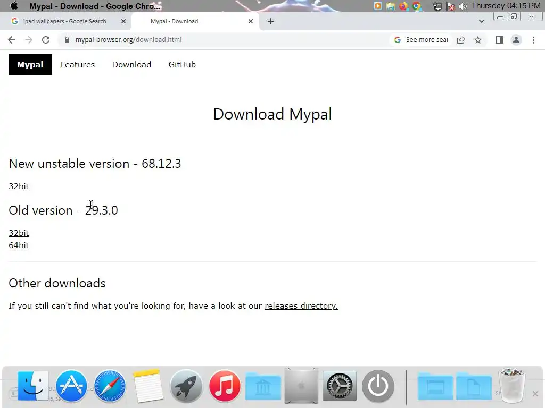545x408 pixels.
Task: Close the ipad wallpapers Google Search tab
Action: pyautogui.click(x=123, y=21)
